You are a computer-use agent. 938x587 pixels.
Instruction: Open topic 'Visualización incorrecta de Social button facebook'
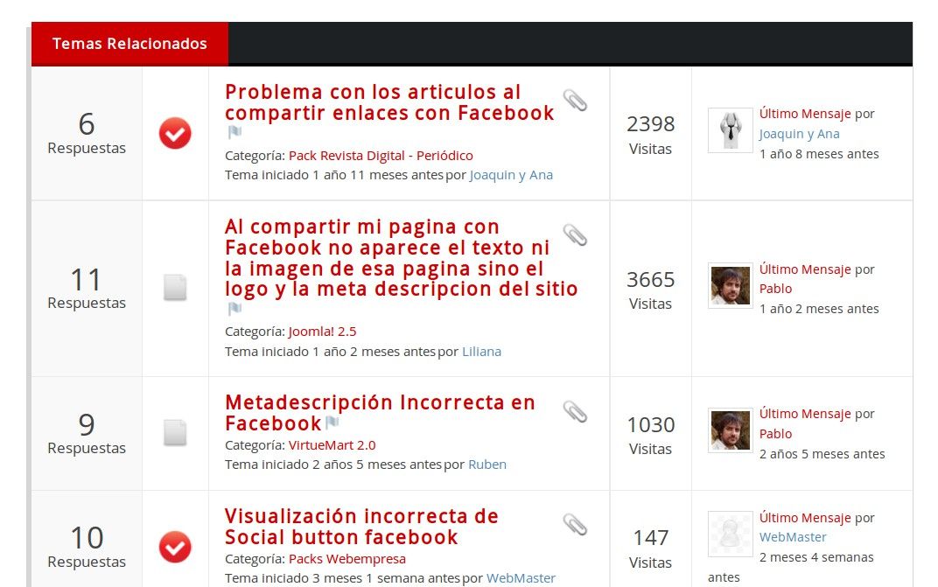point(361,527)
